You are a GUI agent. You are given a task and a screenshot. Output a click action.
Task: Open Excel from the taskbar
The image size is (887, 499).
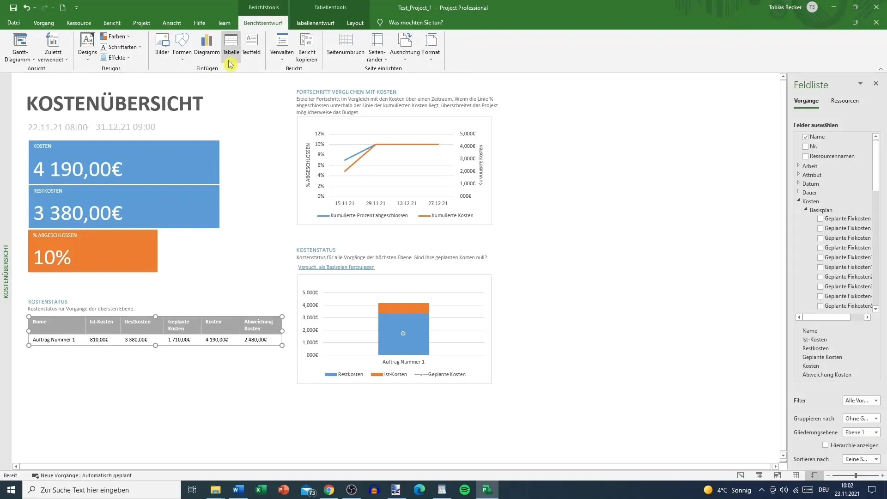(261, 490)
